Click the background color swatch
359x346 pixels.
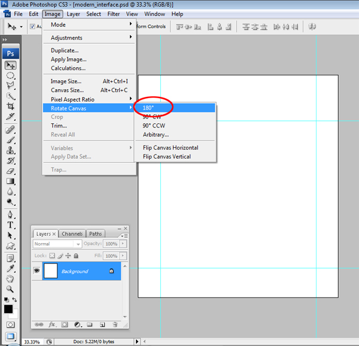[14, 315]
